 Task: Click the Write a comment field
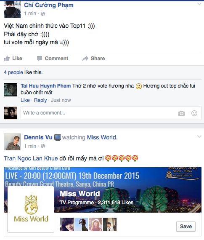[111, 113]
